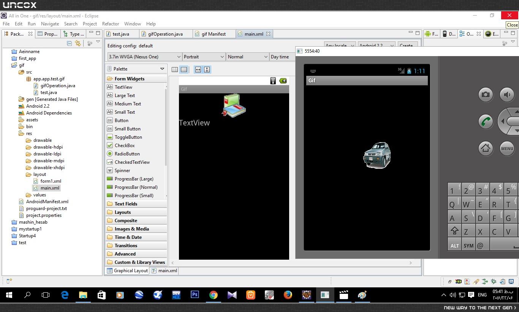This screenshot has width=519, height=312.
Task: Open the Package Explorer view menu arrow
Action: coord(98,42)
